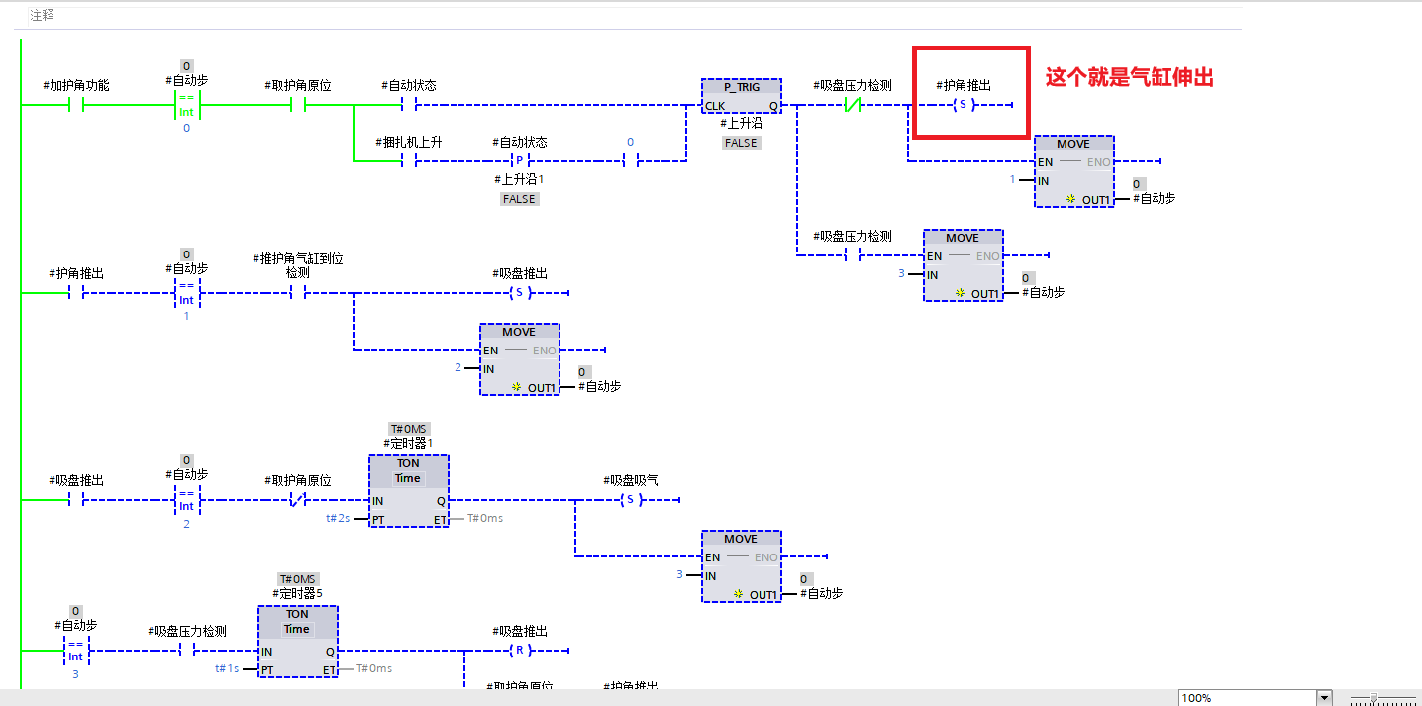This screenshot has width=1422, height=706.
Task: Select the TON timer block #定时器1
Action: 408,491
